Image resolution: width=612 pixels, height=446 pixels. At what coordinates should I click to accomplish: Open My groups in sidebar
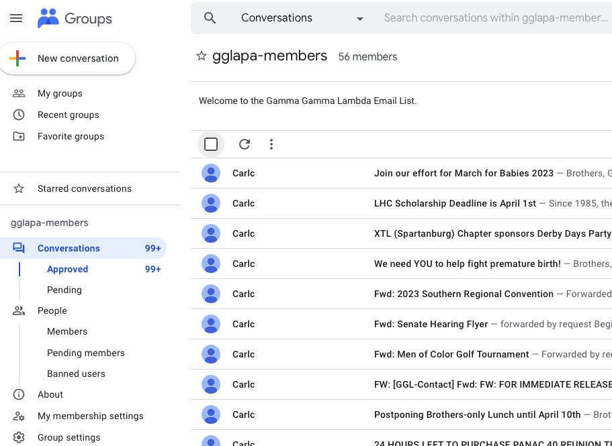[60, 93]
